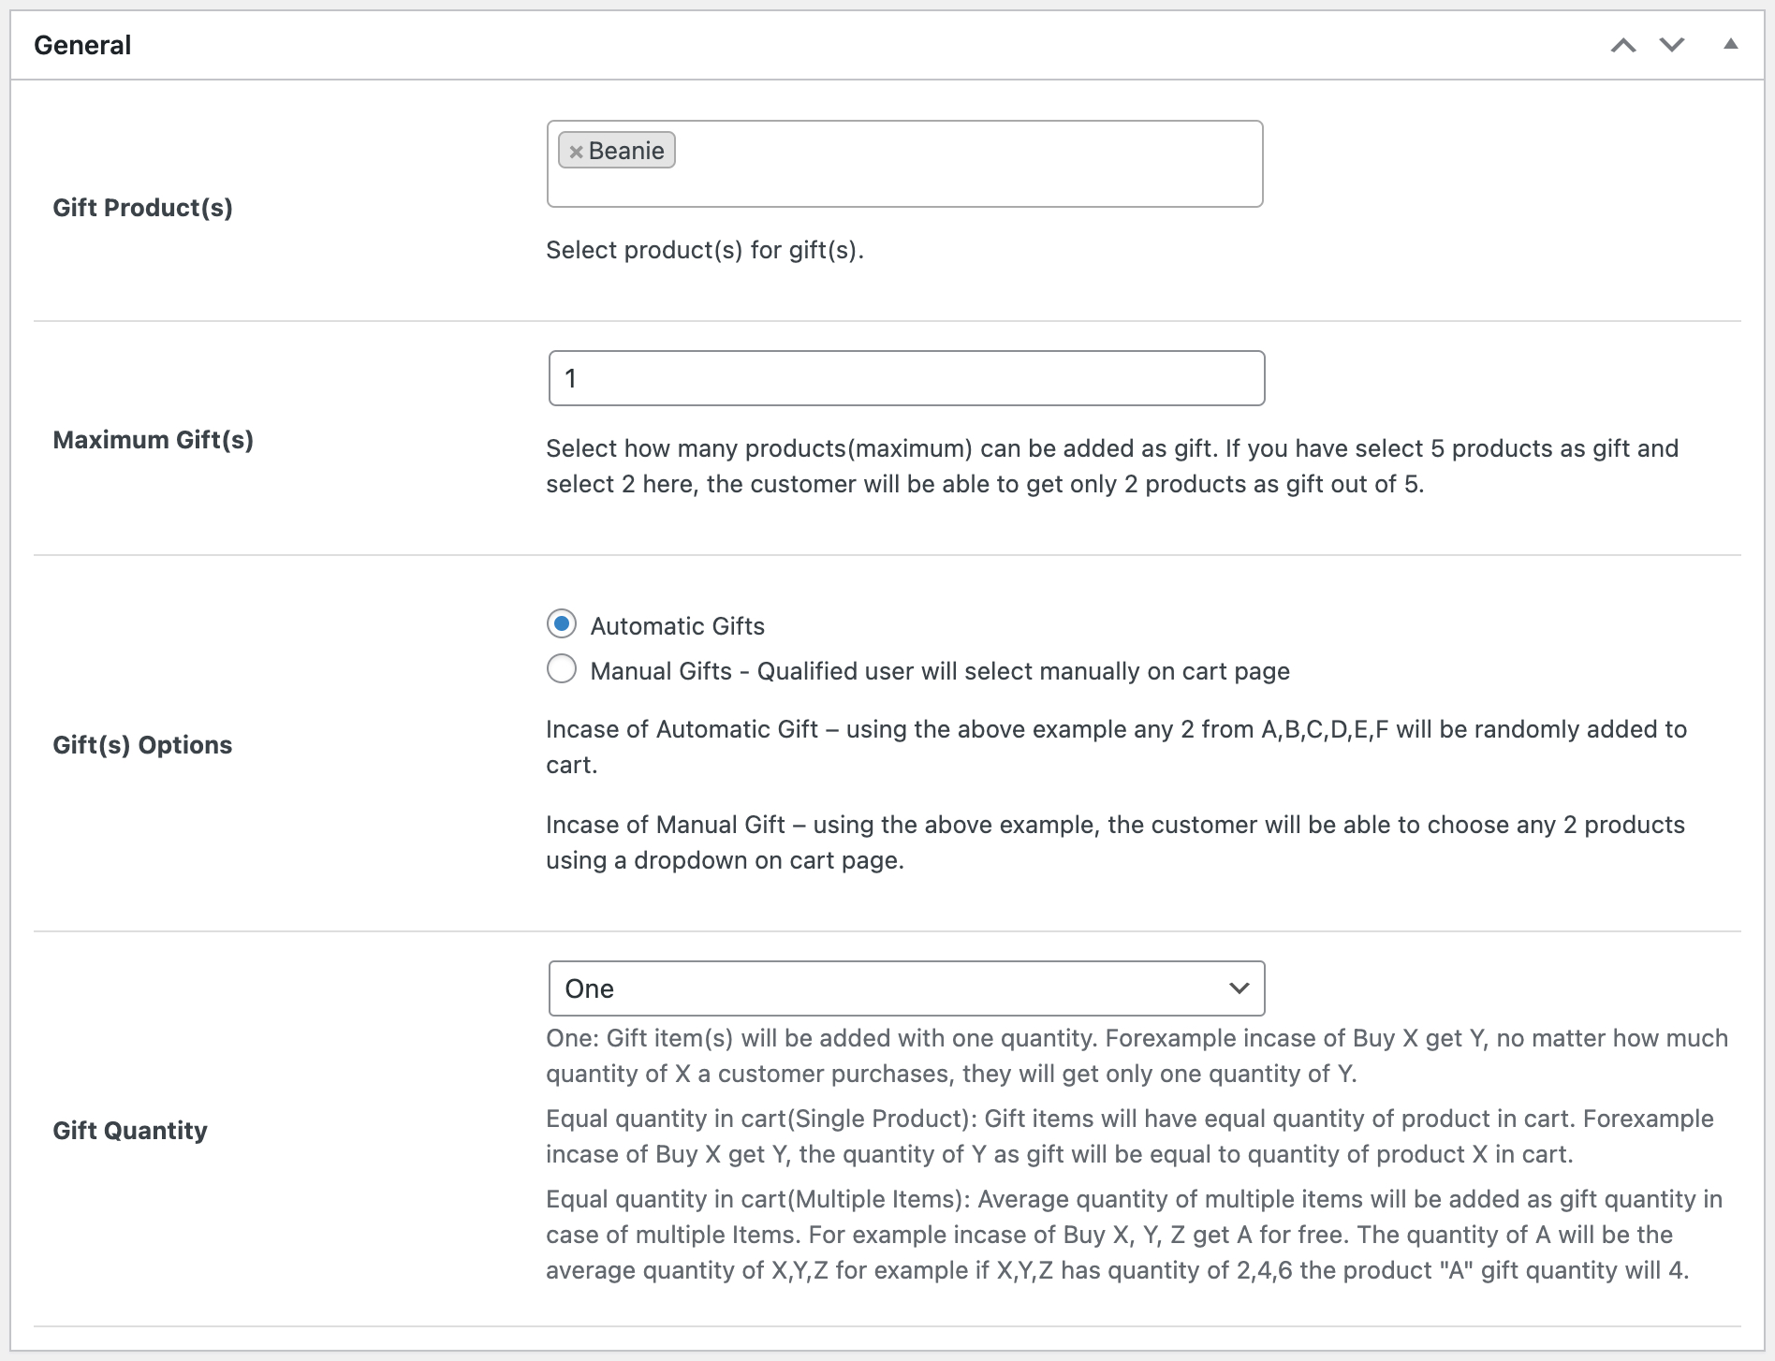The width and height of the screenshot is (1775, 1361).
Task: Collapse the General panel with the triangle toggle
Action: [x=1731, y=44]
